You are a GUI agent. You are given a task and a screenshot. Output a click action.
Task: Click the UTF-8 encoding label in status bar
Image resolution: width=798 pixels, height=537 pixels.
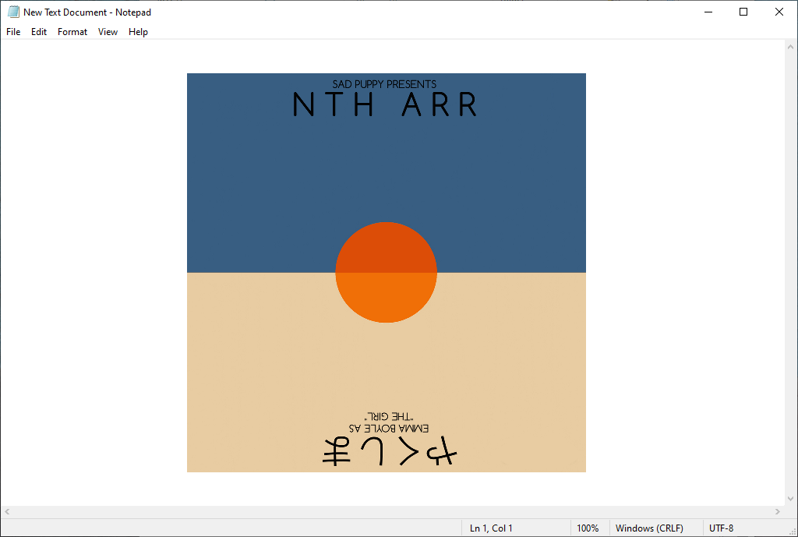tap(721, 528)
